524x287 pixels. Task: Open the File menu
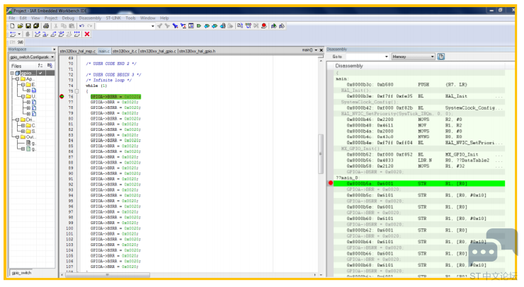pyautogui.click(x=12, y=18)
